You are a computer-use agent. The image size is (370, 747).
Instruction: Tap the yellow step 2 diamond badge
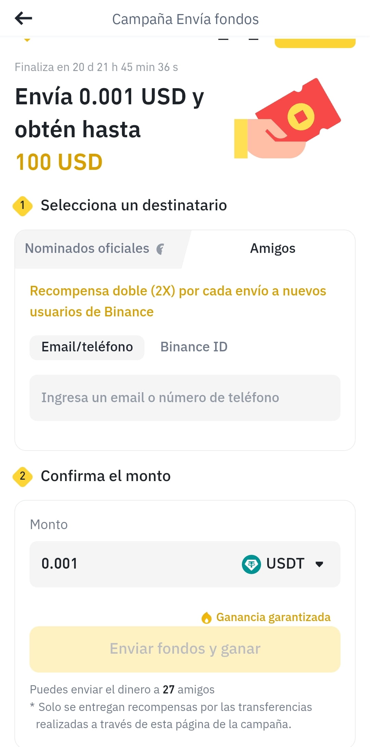pos(23,476)
